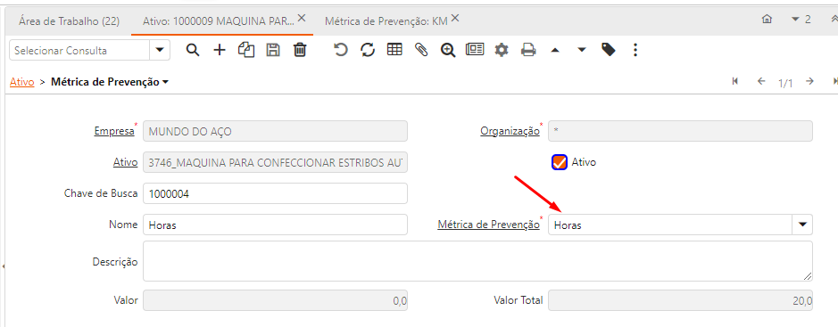Click the label tag icon
Image resolution: width=838 pixels, height=327 pixels.
tap(608, 50)
